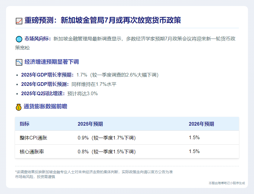Click the cell 0.8%（较一季度1.5%下调）
254x194 pixels.
pyautogui.click(x=107, y=152)
